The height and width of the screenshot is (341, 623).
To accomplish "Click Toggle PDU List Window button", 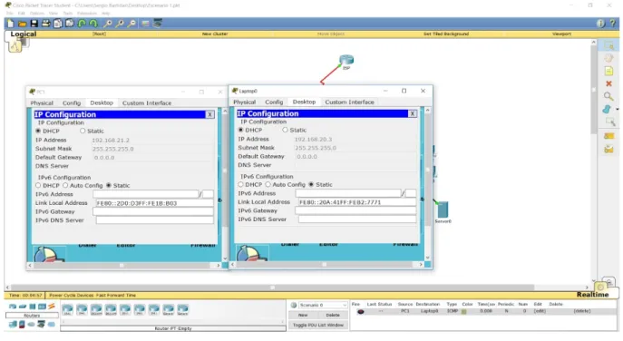I will [x=318, y=325].
